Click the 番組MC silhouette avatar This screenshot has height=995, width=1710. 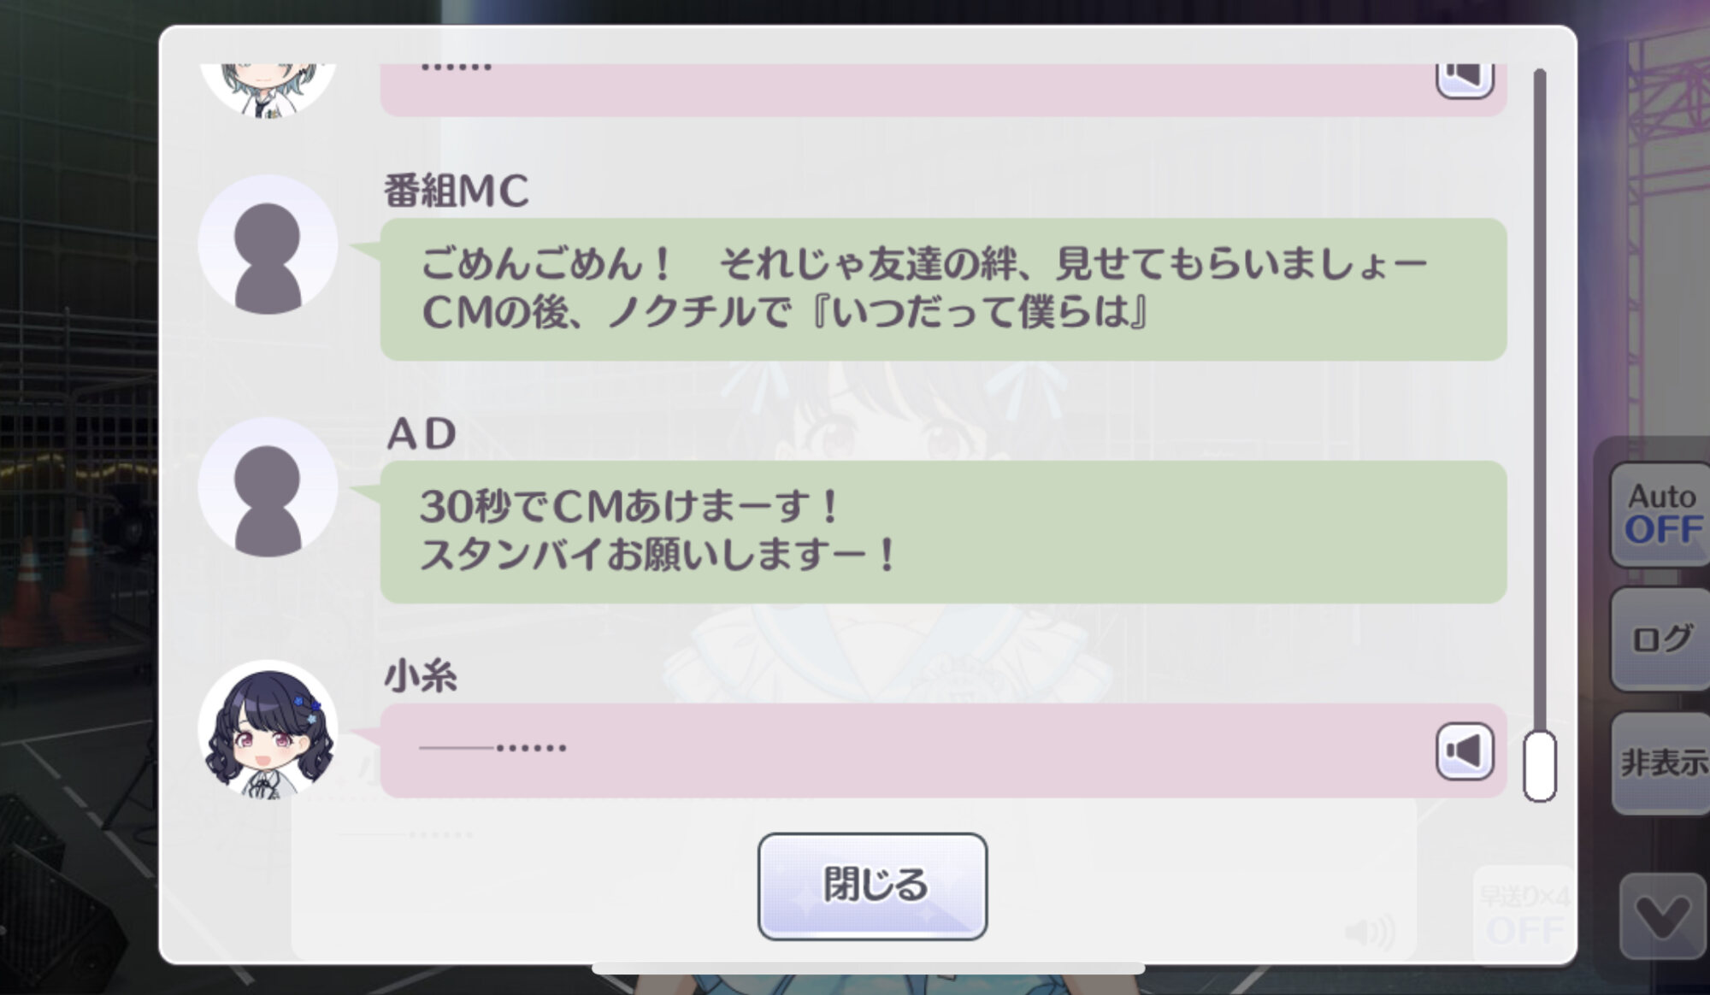[268, 244]
